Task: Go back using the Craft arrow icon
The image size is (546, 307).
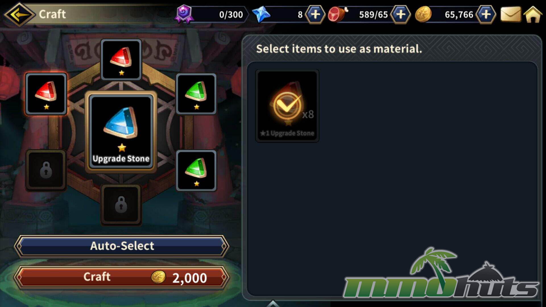Action: (19, 14)
